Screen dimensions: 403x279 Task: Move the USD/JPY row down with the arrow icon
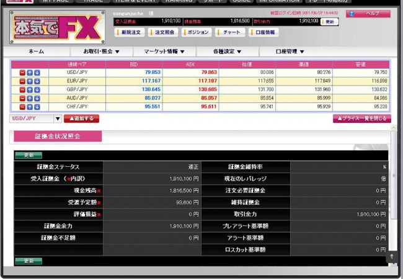(37, 73)
